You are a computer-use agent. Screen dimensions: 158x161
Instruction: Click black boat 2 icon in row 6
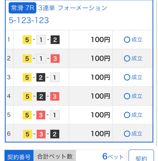55,134
